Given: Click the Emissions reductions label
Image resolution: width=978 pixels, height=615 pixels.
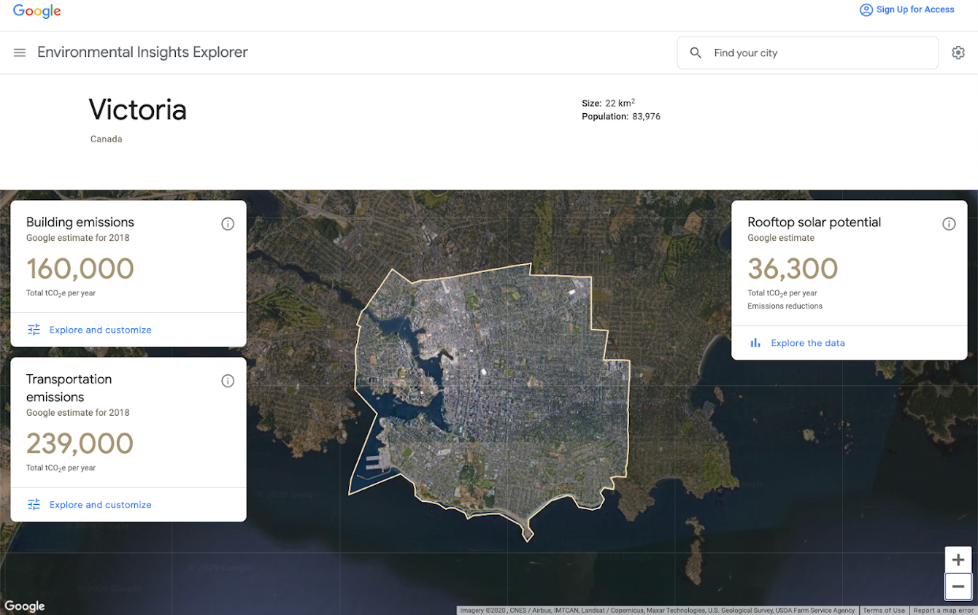Looking at the screenshot, I should (x=785, y=306).
